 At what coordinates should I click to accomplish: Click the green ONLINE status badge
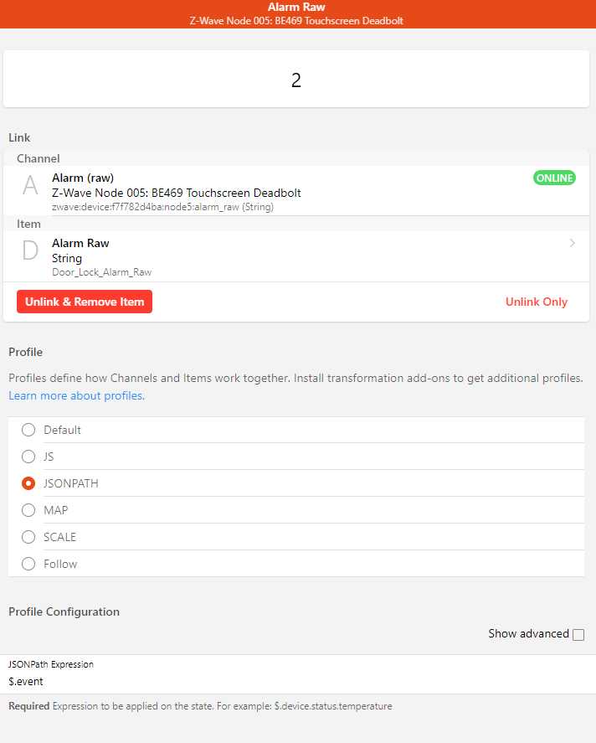tap(554, 178)
